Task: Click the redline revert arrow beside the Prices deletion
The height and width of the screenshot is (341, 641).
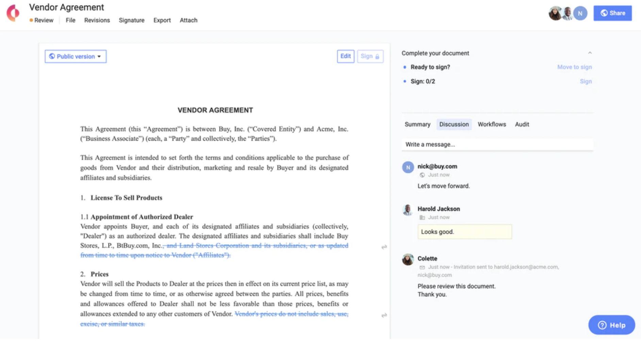Action: [384, 315]
